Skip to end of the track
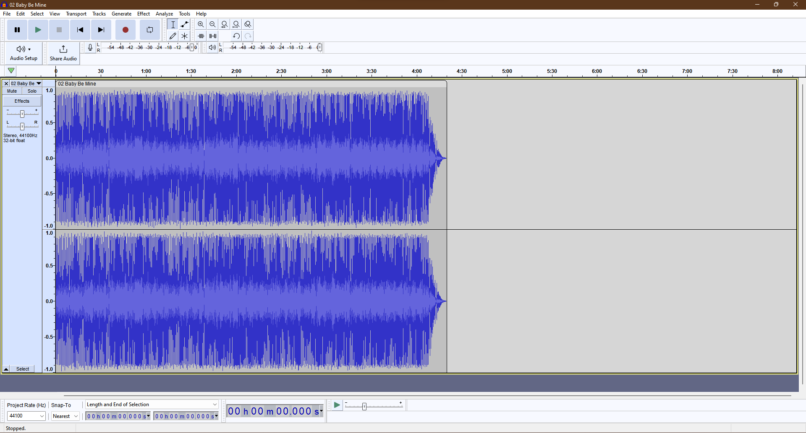 click(101, 30)
